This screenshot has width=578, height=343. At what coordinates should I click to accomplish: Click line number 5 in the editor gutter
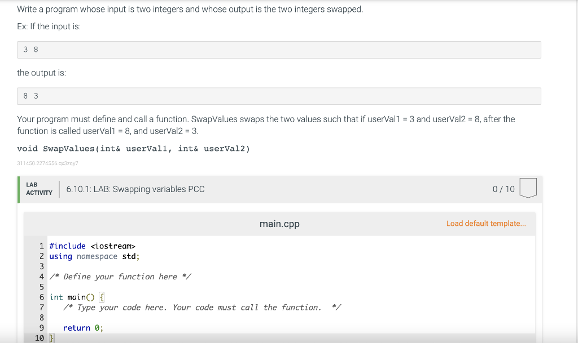42,287
